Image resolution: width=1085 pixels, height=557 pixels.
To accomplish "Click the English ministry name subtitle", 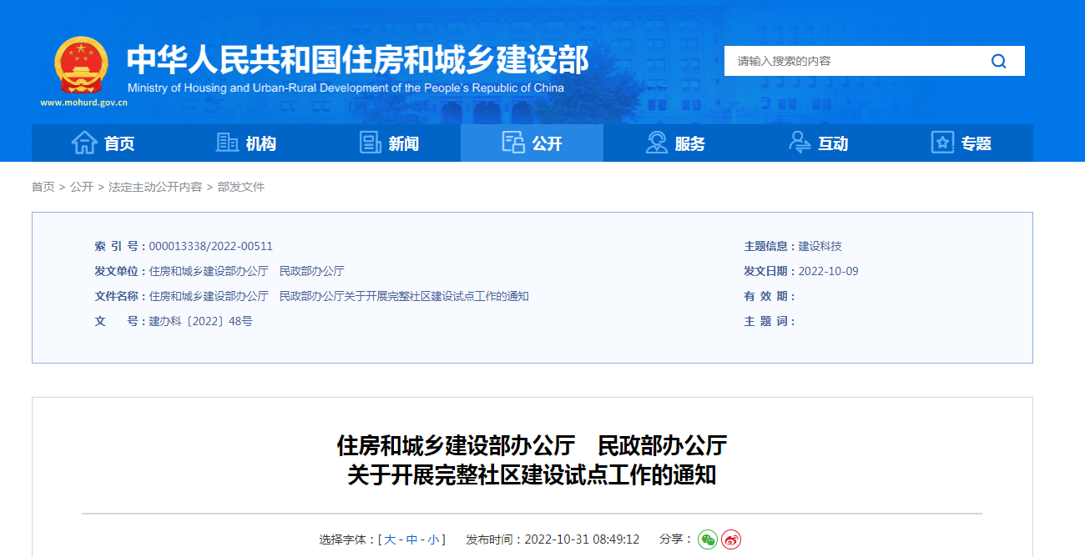I will [x=346, y=88].
